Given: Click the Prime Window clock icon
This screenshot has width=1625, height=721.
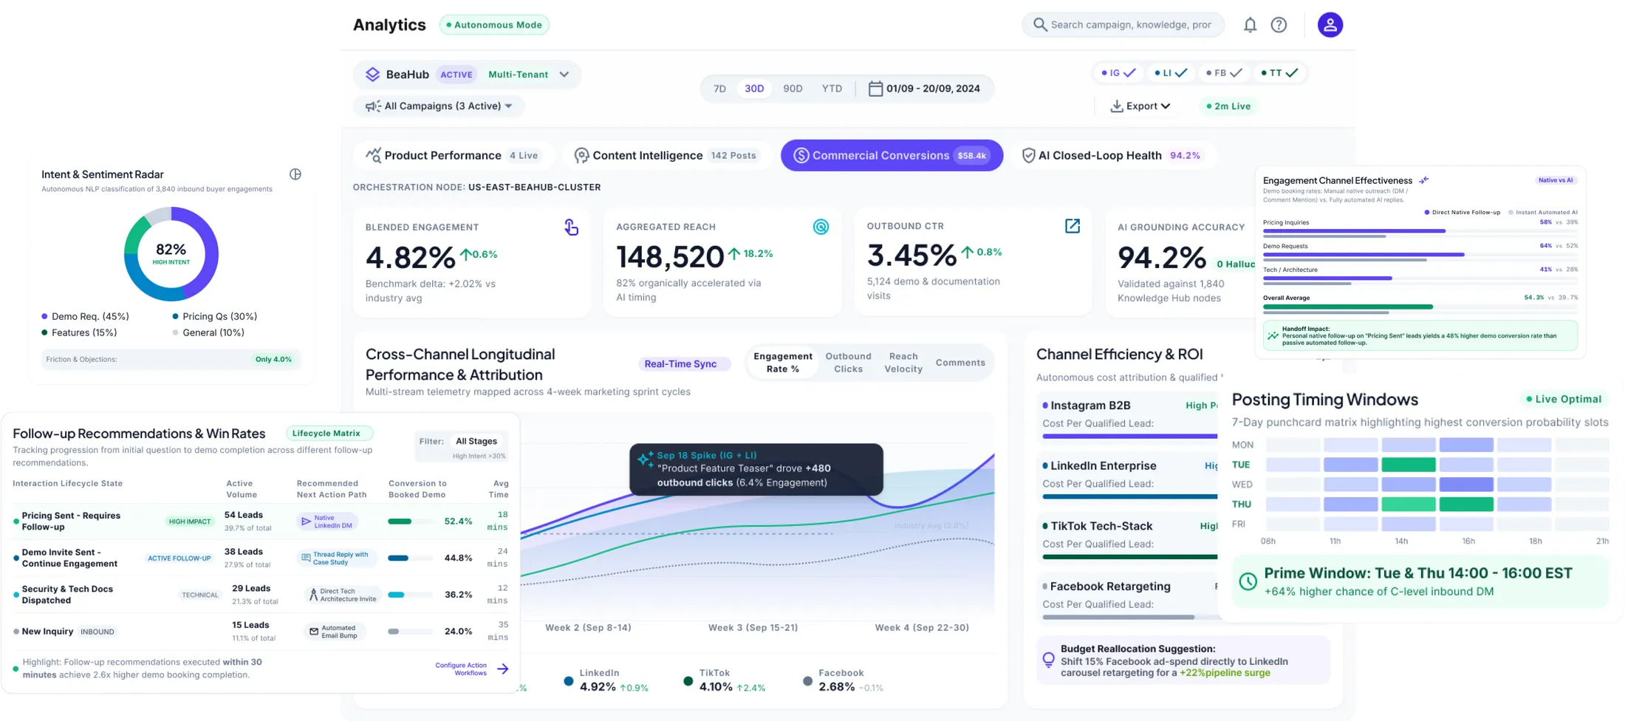Looking at the screenshot, I should pos(1248,581).
